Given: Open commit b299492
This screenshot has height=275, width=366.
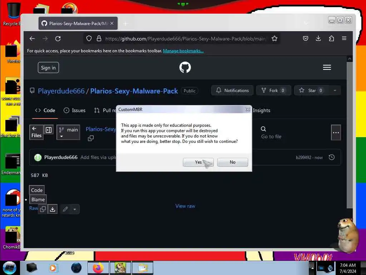Looking at the screenshot, I should tap(303, 158).
